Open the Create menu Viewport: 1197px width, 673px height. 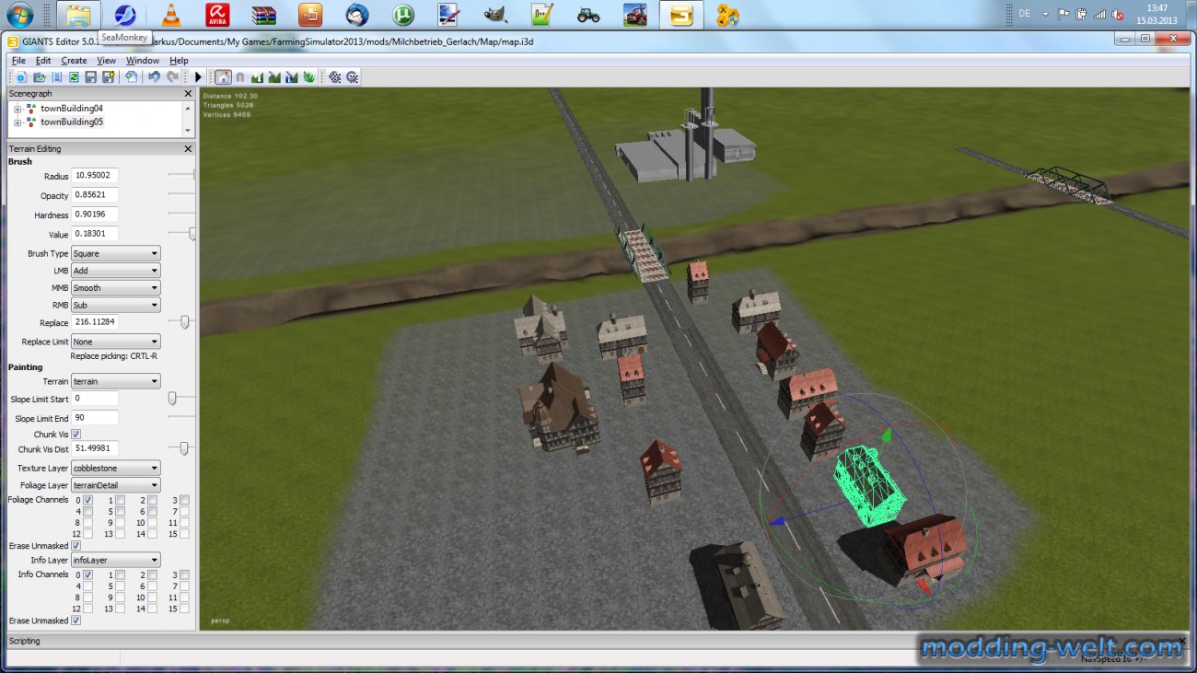tap(74, 61)
